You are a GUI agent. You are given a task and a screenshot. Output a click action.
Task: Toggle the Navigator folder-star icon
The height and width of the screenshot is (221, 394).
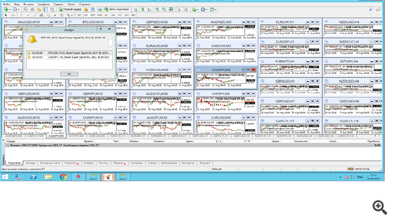pyautogui.click(x=39, y=9)
